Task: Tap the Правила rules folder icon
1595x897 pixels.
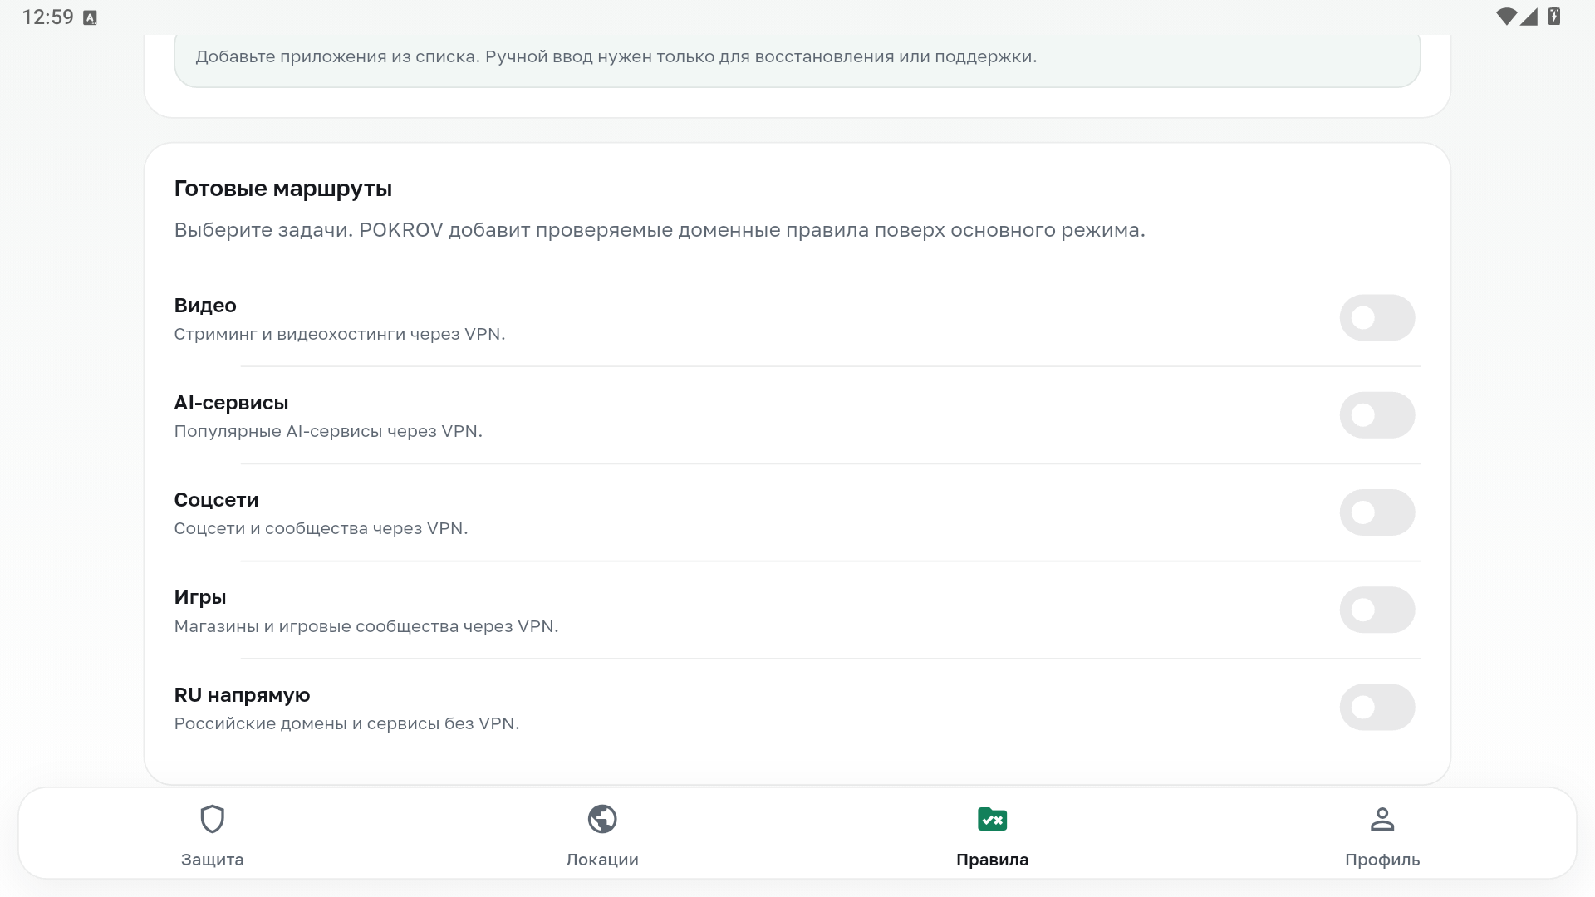Action: pyautogui.click(x=993, y=819)
